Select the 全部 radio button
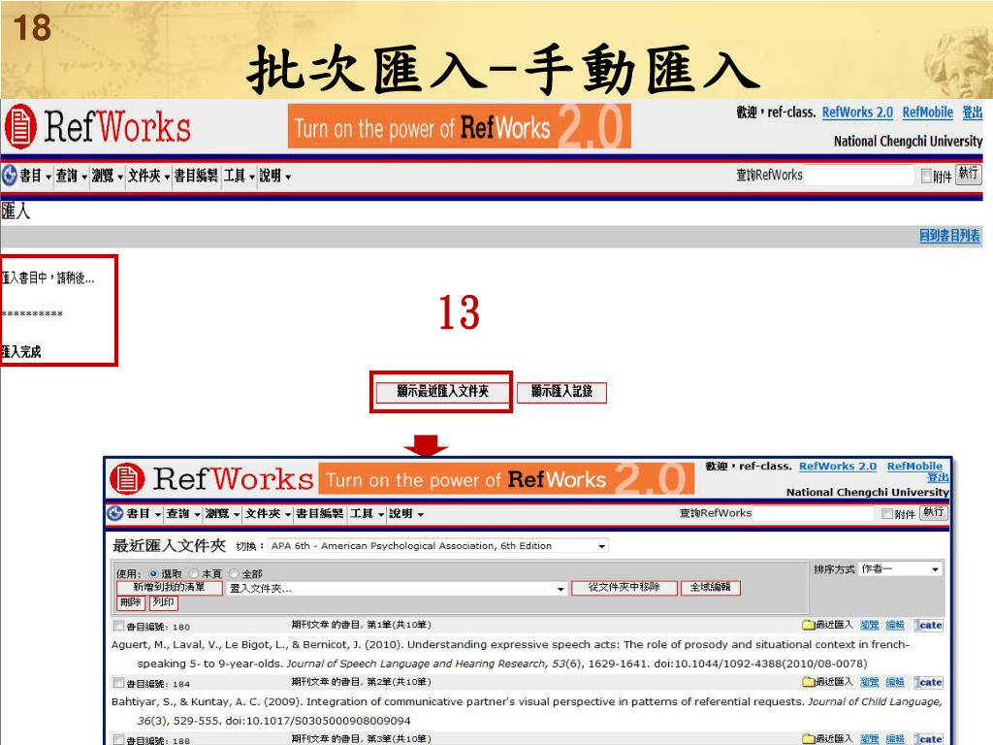This screenshot has width=993, height=745. (x=235, y=573)
